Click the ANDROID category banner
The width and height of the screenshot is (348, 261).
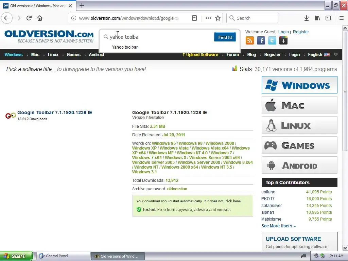click(x=299, y=165)
